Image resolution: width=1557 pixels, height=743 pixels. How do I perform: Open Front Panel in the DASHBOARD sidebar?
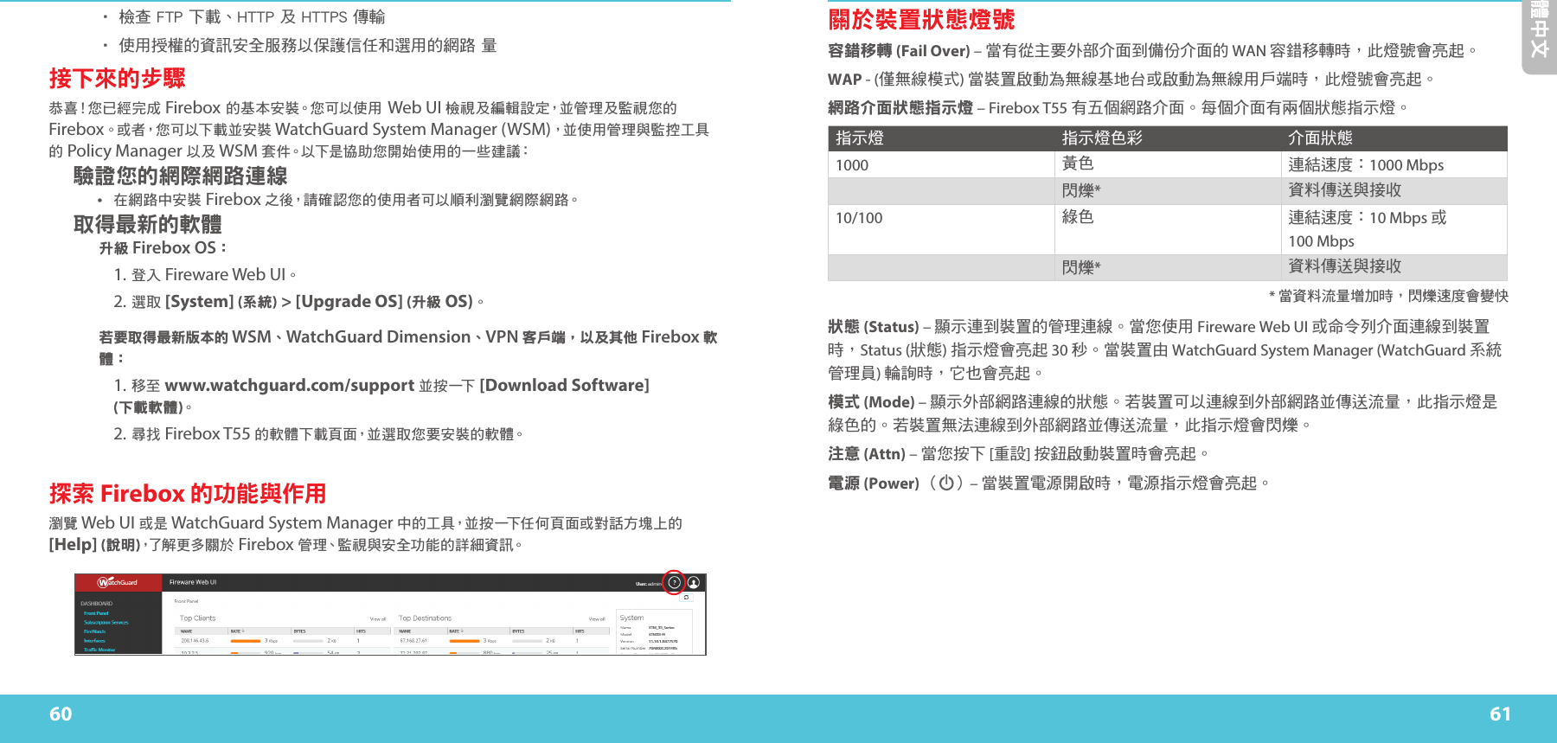pos(96,613)
